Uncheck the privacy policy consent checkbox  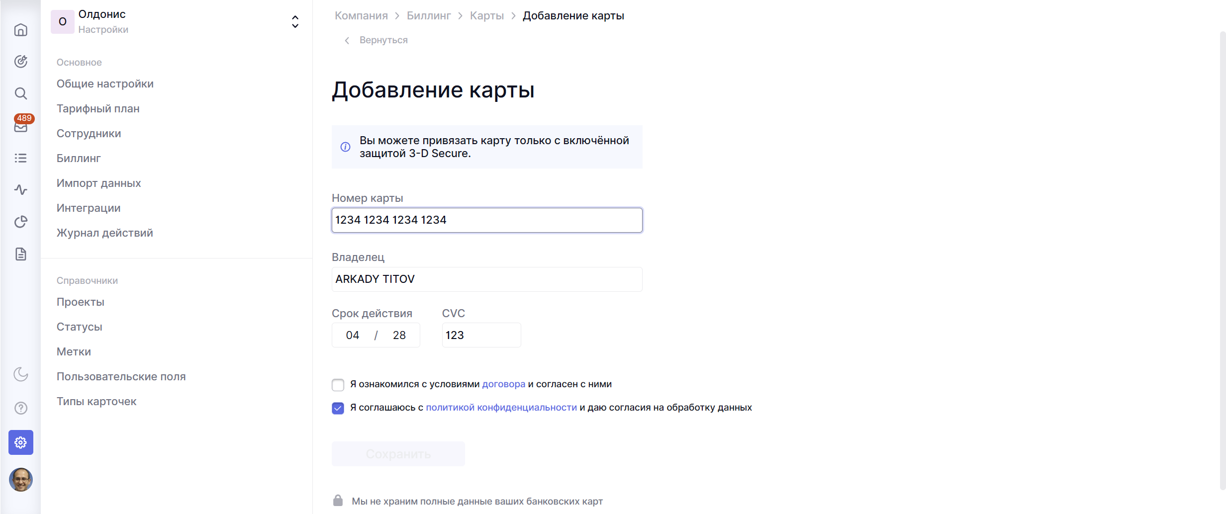point(338,408)
